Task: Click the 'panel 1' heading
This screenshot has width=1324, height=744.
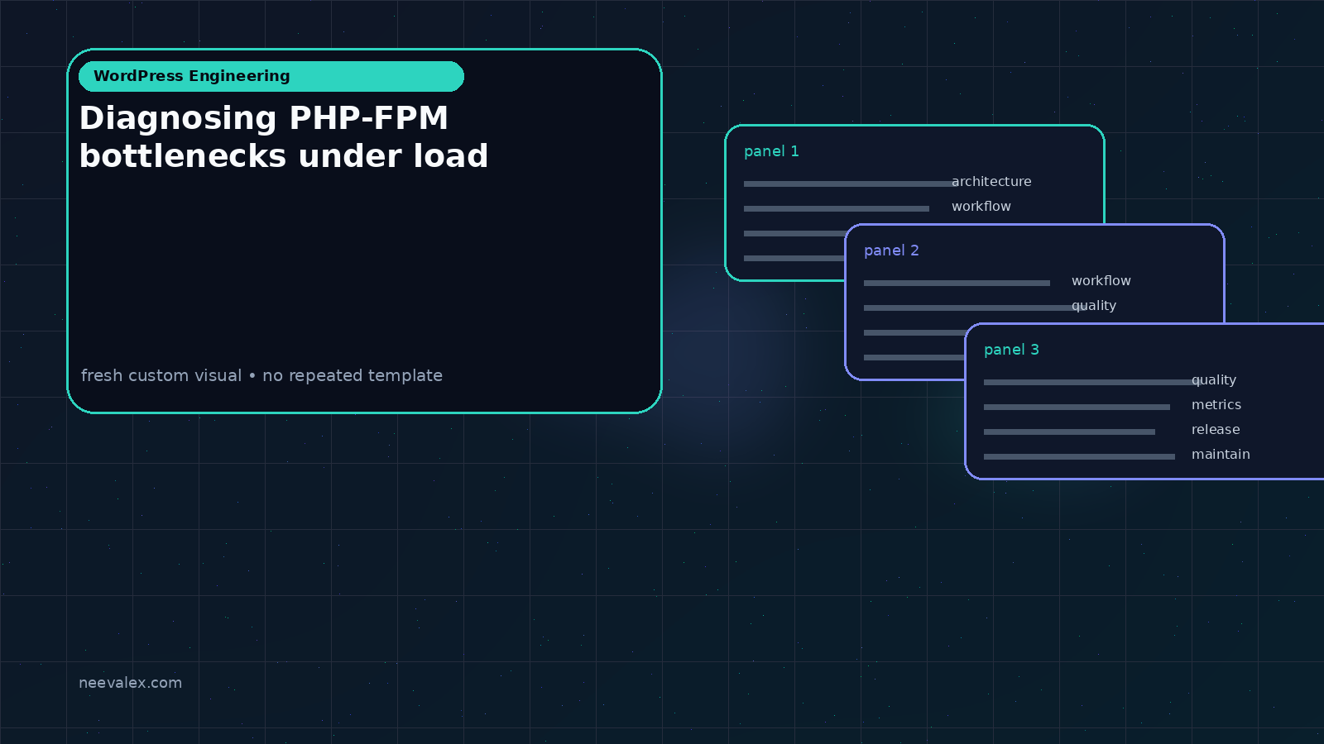Action: pyautogui.click(x=771, y=151)
